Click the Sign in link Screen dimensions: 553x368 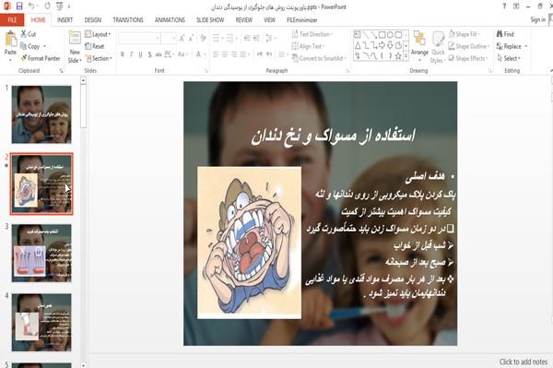pyautogui.click(x=538, y=19)
